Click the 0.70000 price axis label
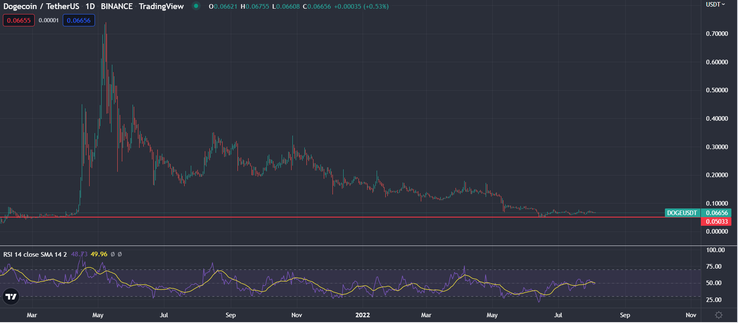738x323 pixels. point(717,34)
